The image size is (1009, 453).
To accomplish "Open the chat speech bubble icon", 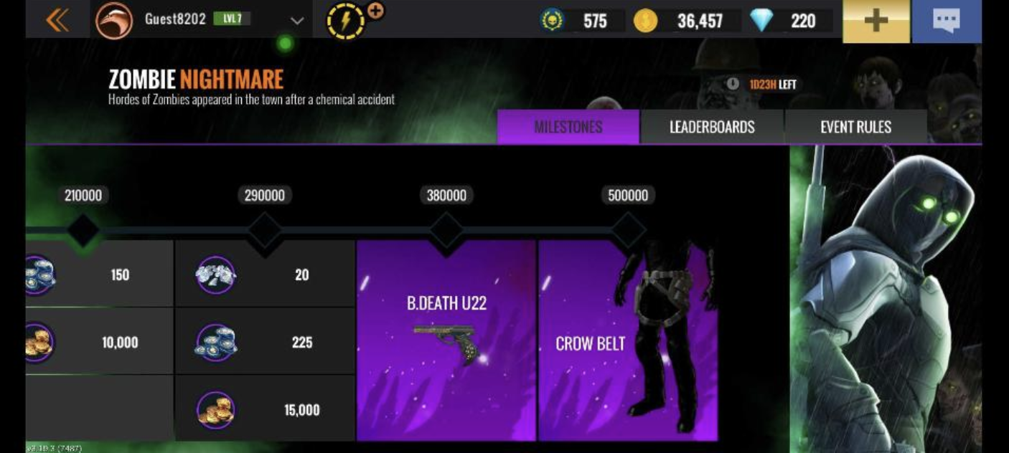I will pyautogui.click(x=946, y=20).
